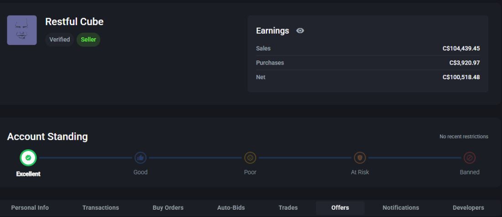Click the Poor sad-face standing icon
The image size is (502, 217).
click(250, 158)
